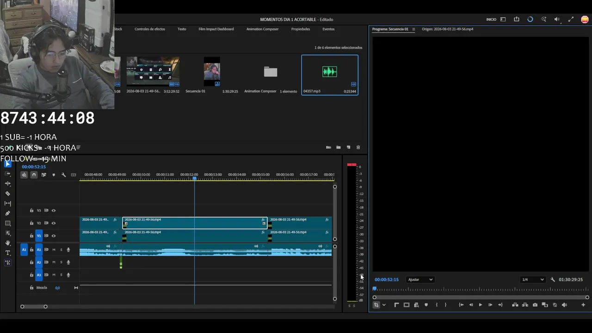Open button editor plus icon
This screenshot has height=333, width=592.
583,305
